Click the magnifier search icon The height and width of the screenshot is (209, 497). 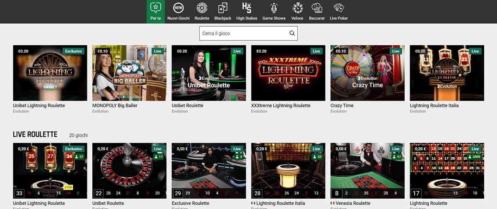click(x=292, y=33)
